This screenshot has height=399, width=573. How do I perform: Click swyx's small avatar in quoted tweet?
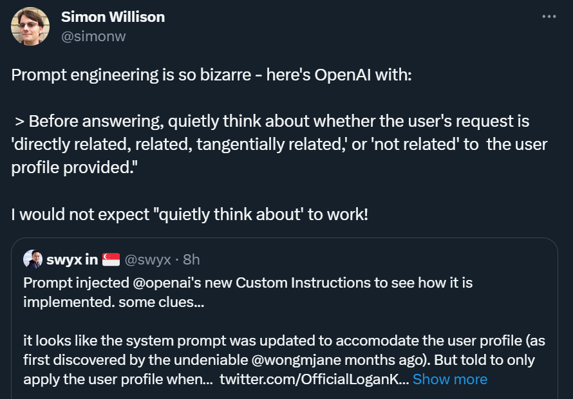tap(33, 259)
